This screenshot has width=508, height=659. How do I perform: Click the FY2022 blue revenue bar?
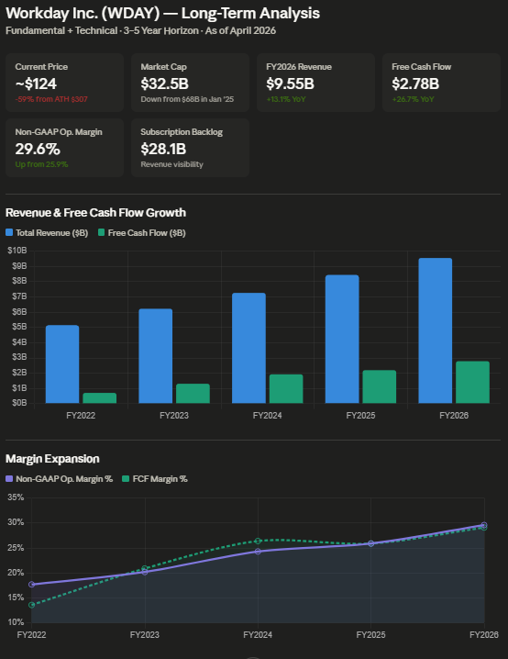pos(62,364)
